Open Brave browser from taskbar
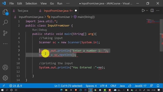 [x=76, y=90]
